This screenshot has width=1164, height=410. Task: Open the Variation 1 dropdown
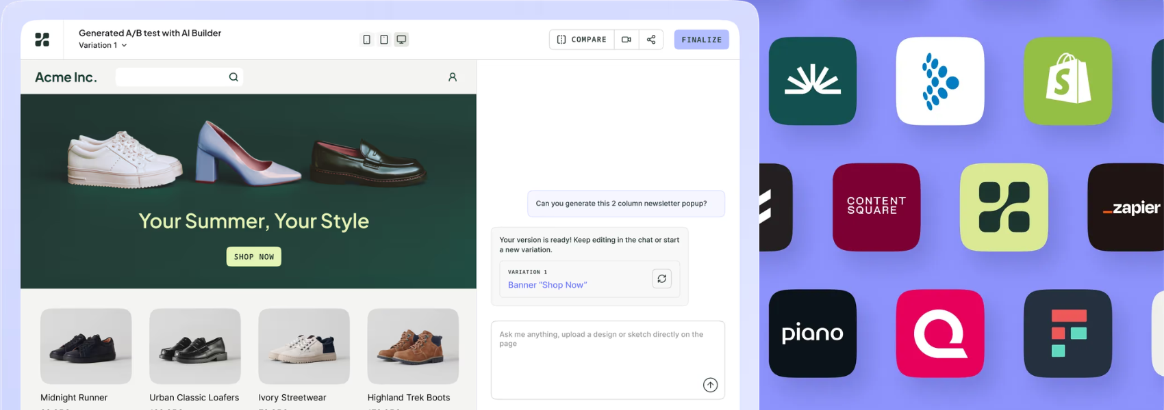pos(103,45)
